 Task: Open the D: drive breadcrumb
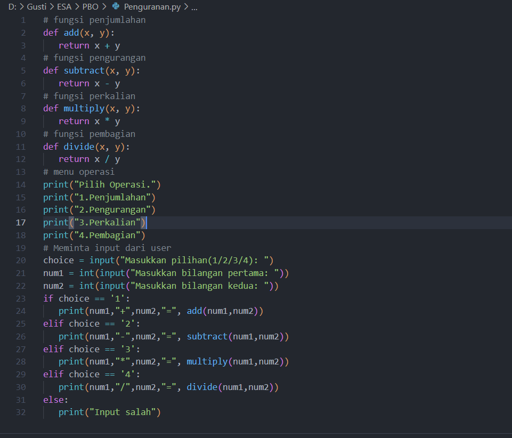point(12,6)
